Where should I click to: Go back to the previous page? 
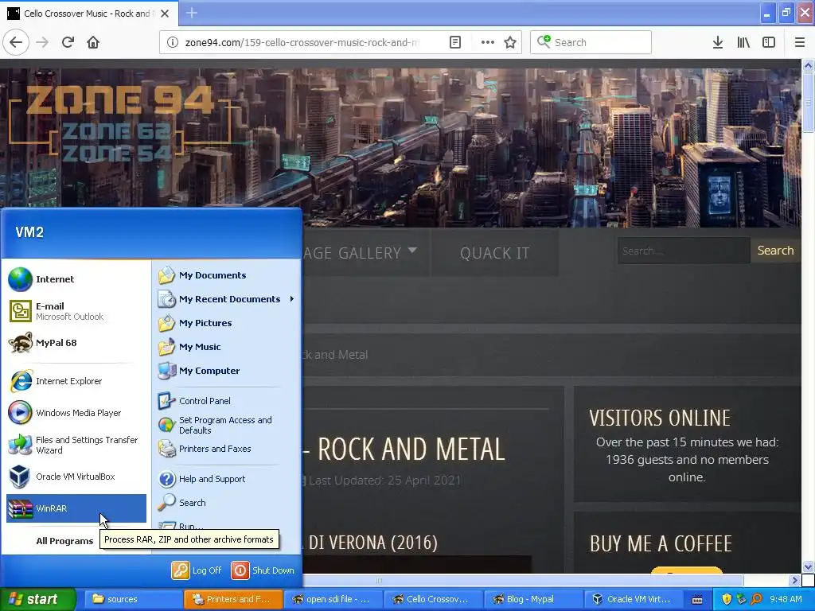point(16,43)
